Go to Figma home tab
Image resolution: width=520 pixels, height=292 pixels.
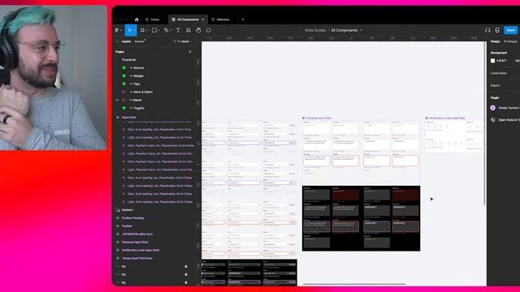pos(136,19)
